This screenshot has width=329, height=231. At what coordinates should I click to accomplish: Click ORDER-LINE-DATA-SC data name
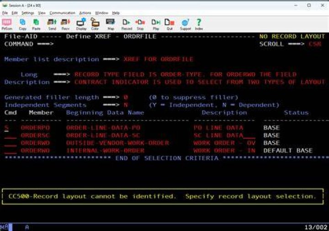click(x=103, y=136)
